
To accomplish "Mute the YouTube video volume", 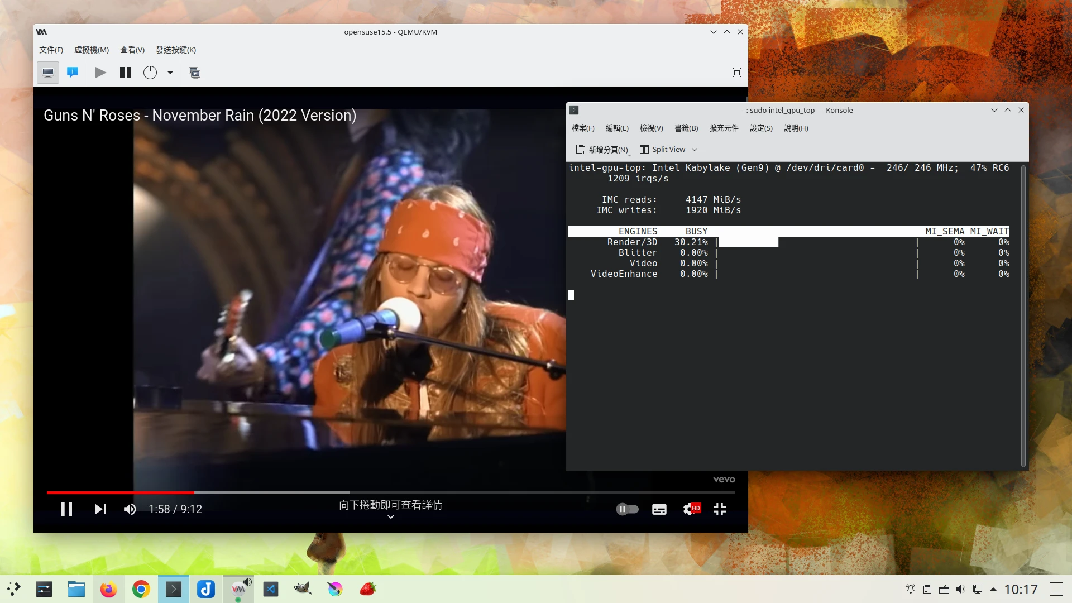I will pyautogui.click(x=130, y=509).
